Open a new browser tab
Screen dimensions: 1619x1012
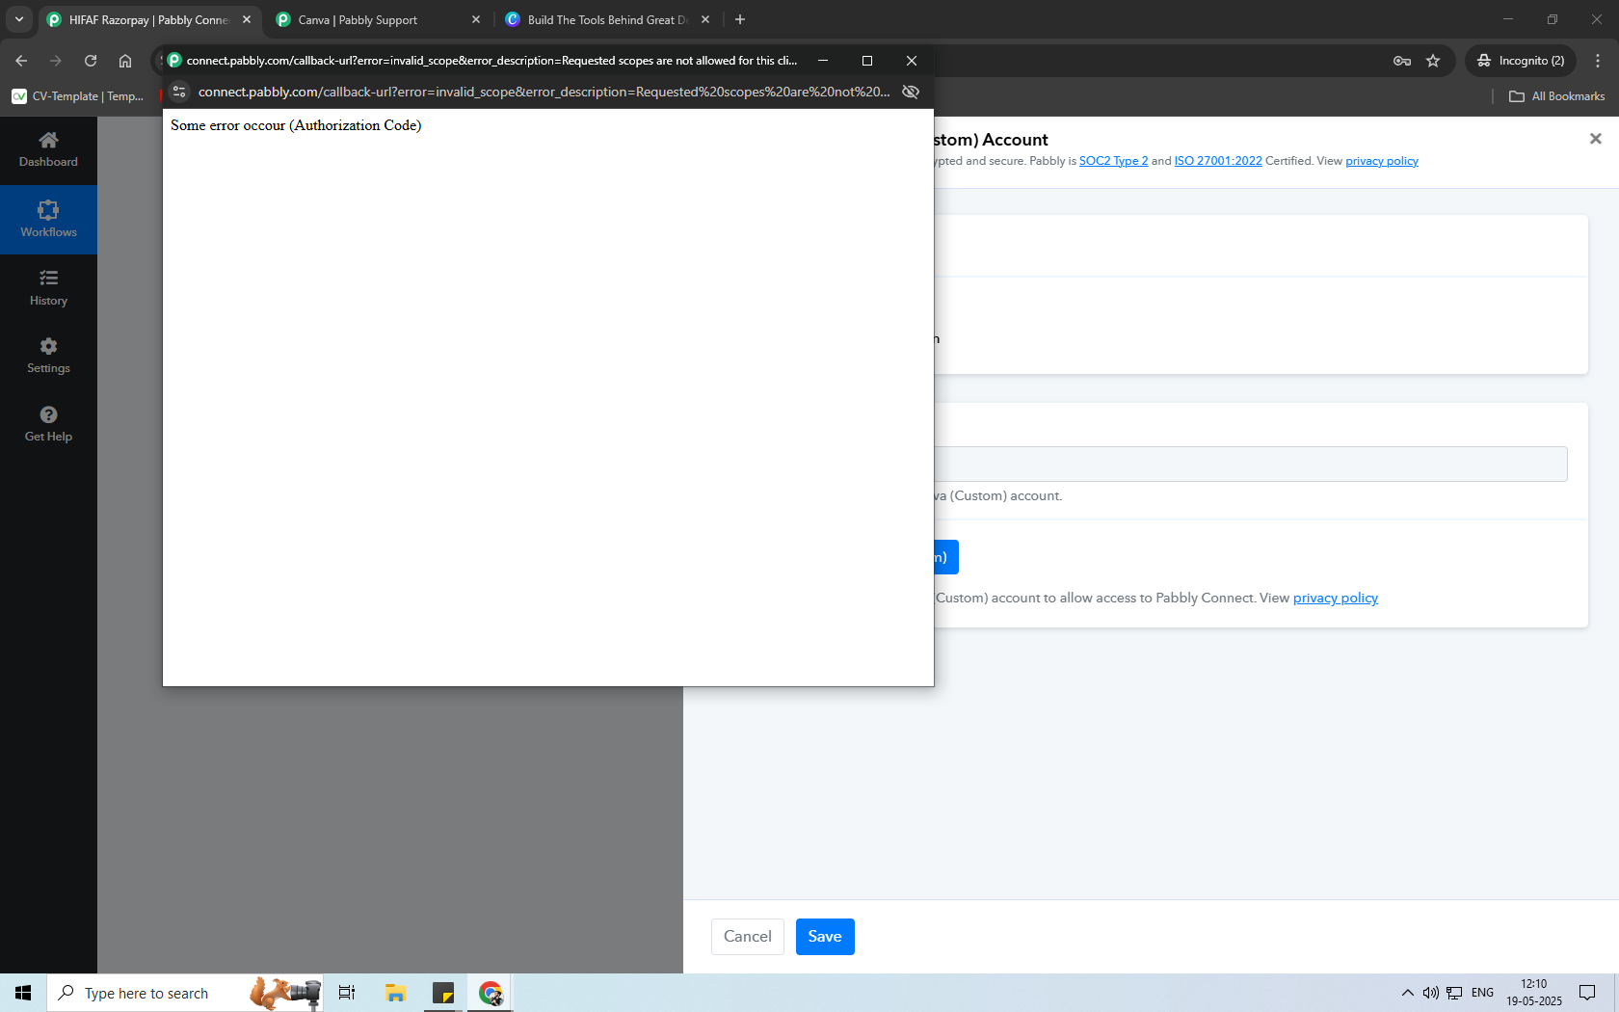click(x=740, y=19)
